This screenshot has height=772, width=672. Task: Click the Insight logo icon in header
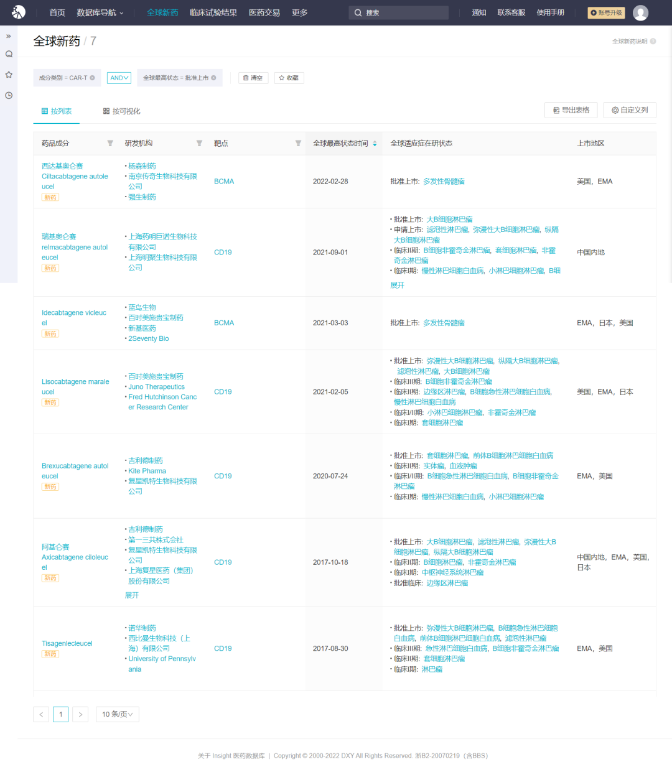click(19, 12)
